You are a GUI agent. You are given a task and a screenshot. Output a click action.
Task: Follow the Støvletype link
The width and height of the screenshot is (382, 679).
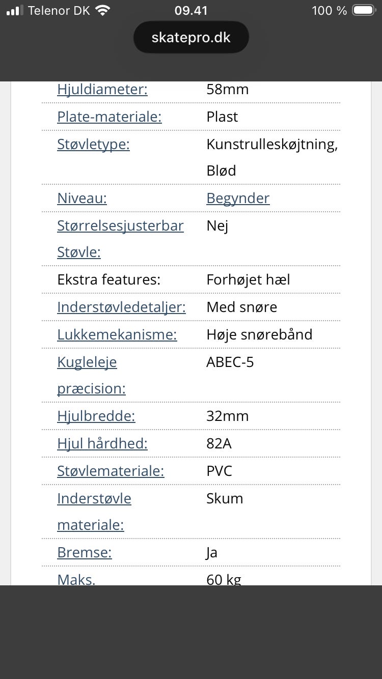(x=93, y=145)
